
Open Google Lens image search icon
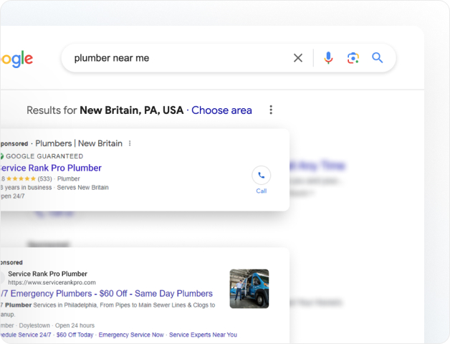[x=353, y=58]
